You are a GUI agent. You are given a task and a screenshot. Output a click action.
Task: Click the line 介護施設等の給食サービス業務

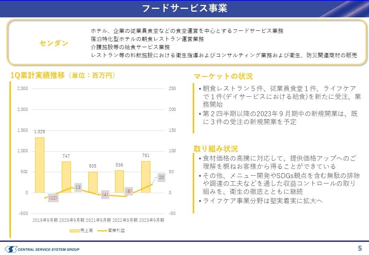(130, 47)
